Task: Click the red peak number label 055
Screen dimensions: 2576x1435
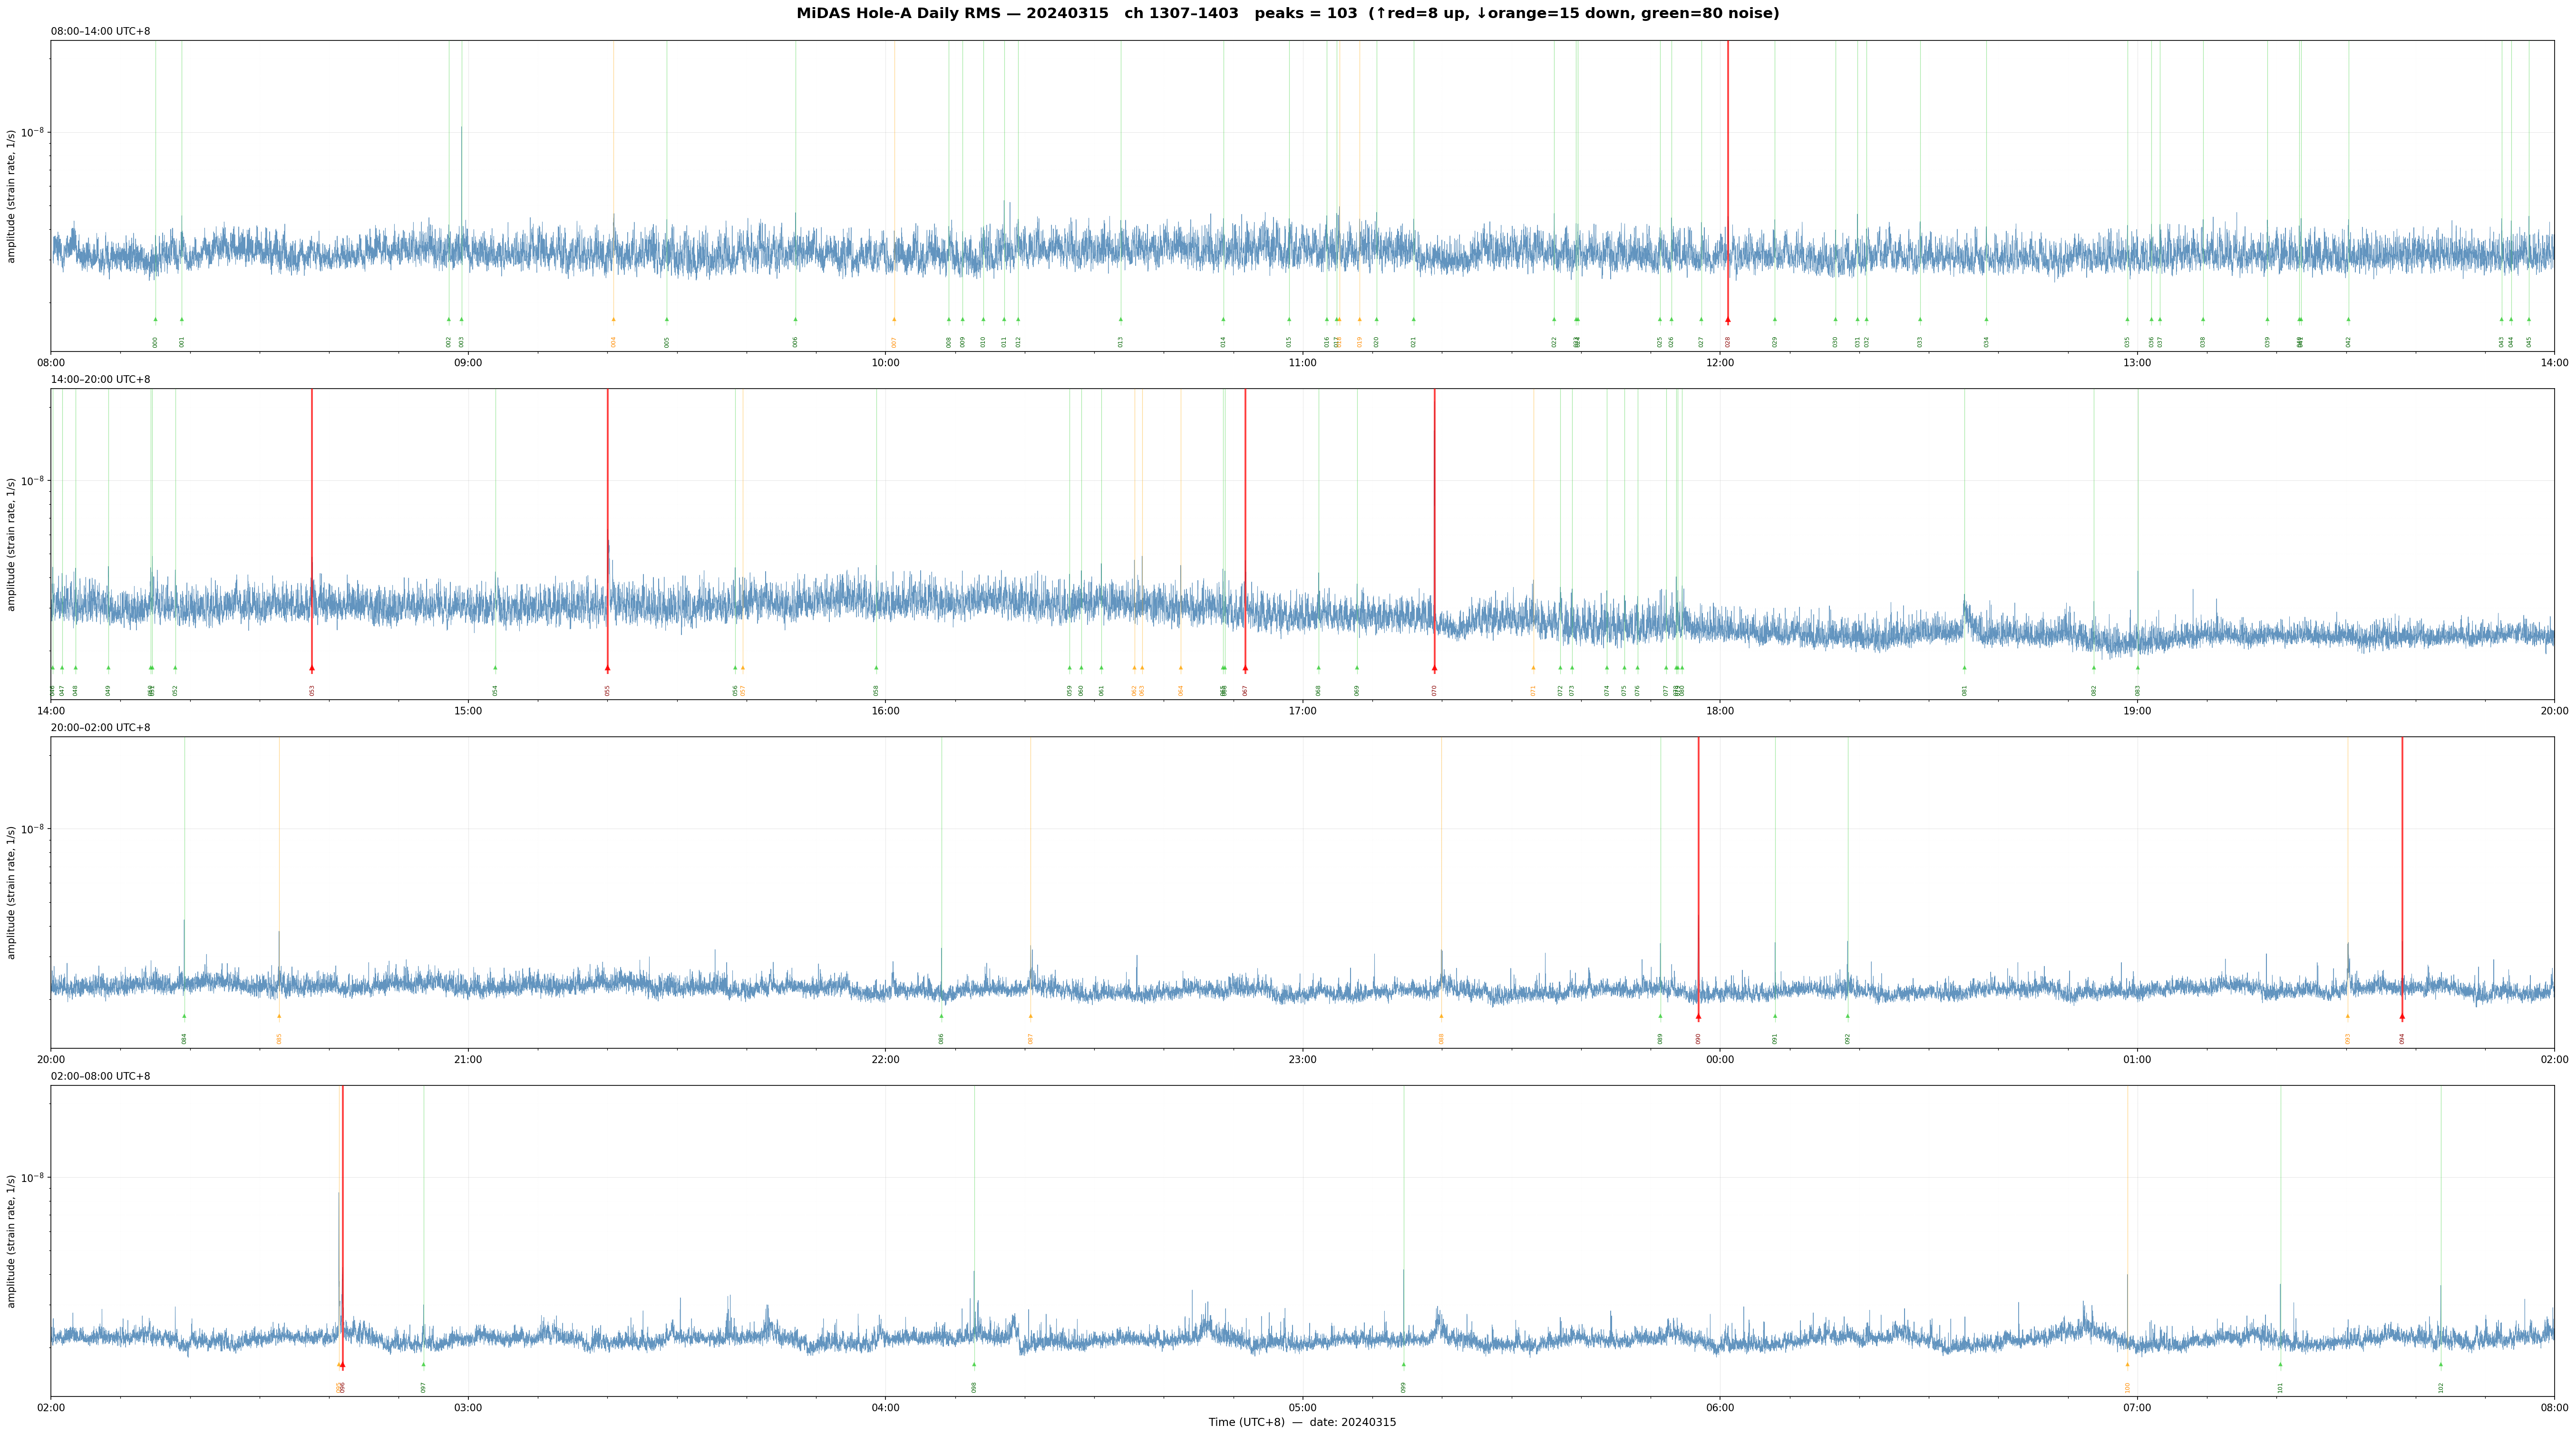Action: pyautogui.click(x=607, y=690)
